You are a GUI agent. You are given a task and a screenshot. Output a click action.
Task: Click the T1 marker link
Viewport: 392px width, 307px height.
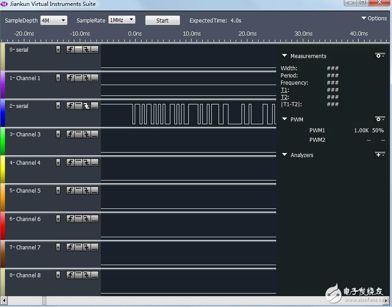point(284,90)
